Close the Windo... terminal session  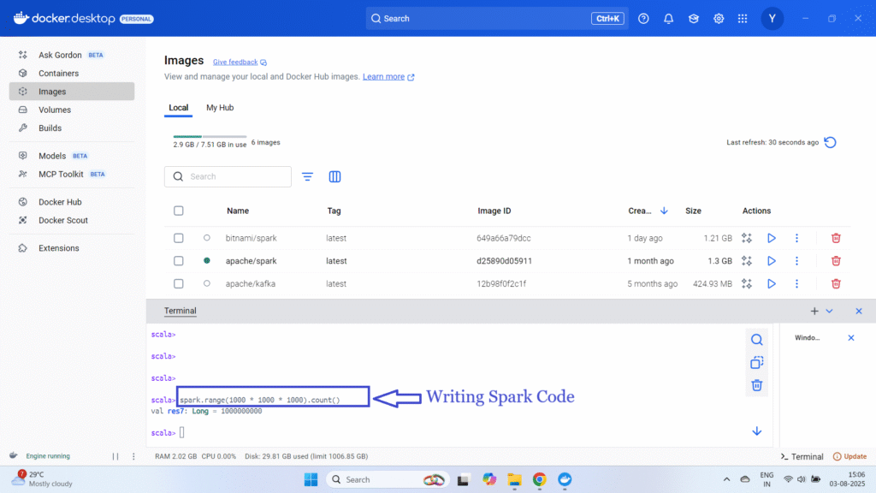(x=851, y=337)
